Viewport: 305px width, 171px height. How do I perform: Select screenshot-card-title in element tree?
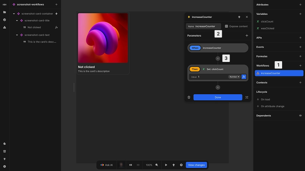point(37,21)
